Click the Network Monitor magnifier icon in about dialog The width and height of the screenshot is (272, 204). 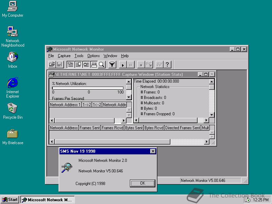67,168
